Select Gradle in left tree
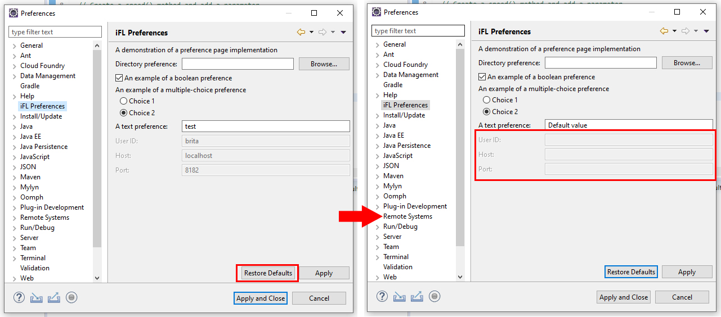The width and height of the screenshot is (721, 317). pyautogui.click(x=30, y=86)
